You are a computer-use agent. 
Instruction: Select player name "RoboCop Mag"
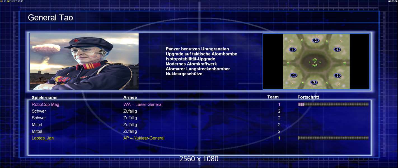(x=45, y=104)
